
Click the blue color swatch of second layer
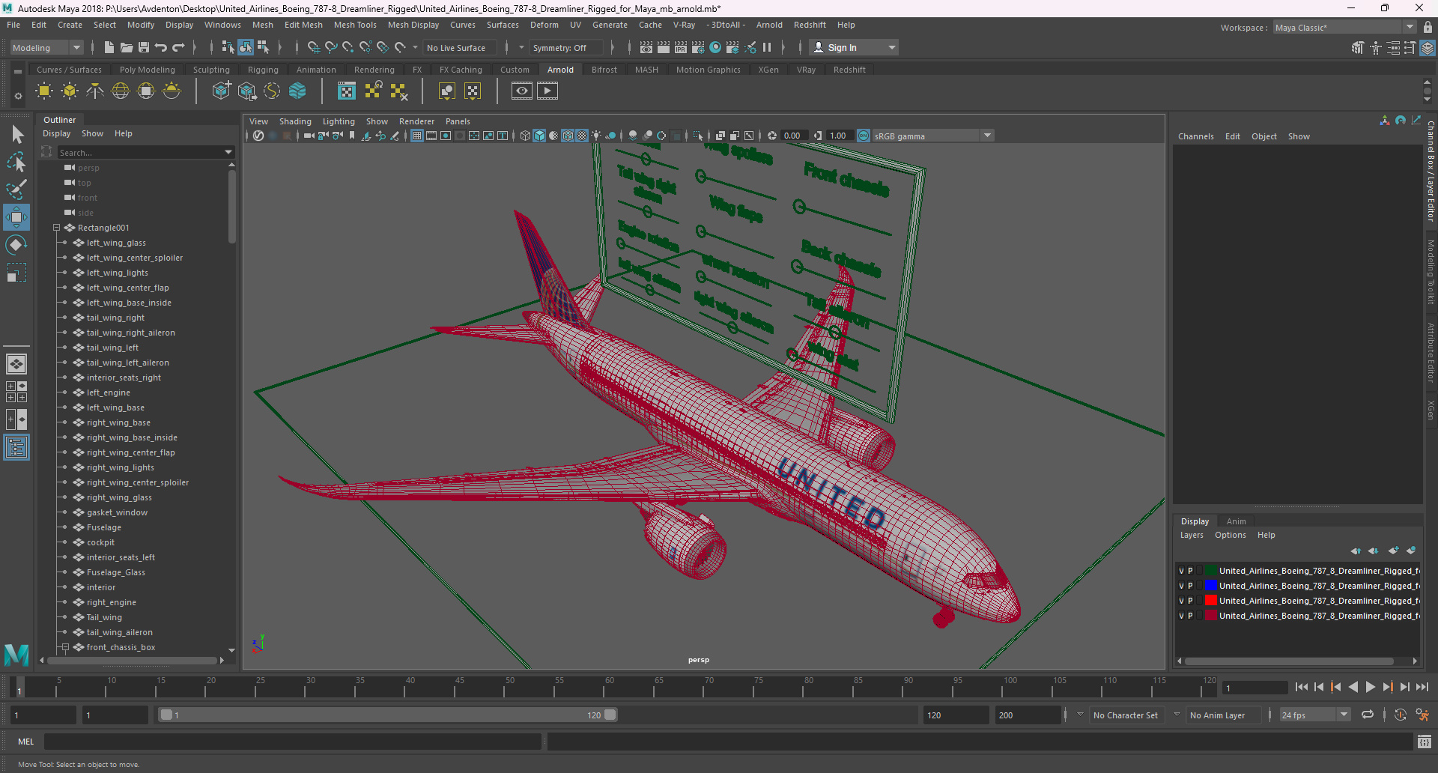point(1210,586)
